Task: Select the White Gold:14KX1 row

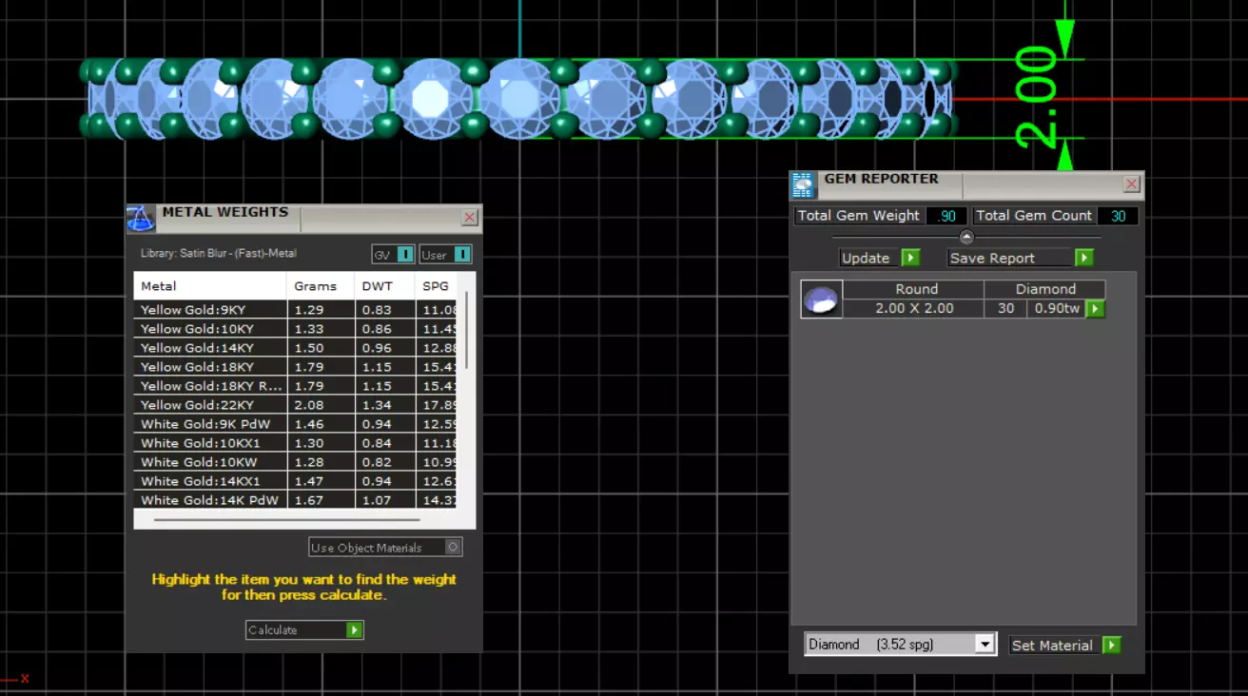Action: pyautogui.click(x=295, y=480)
